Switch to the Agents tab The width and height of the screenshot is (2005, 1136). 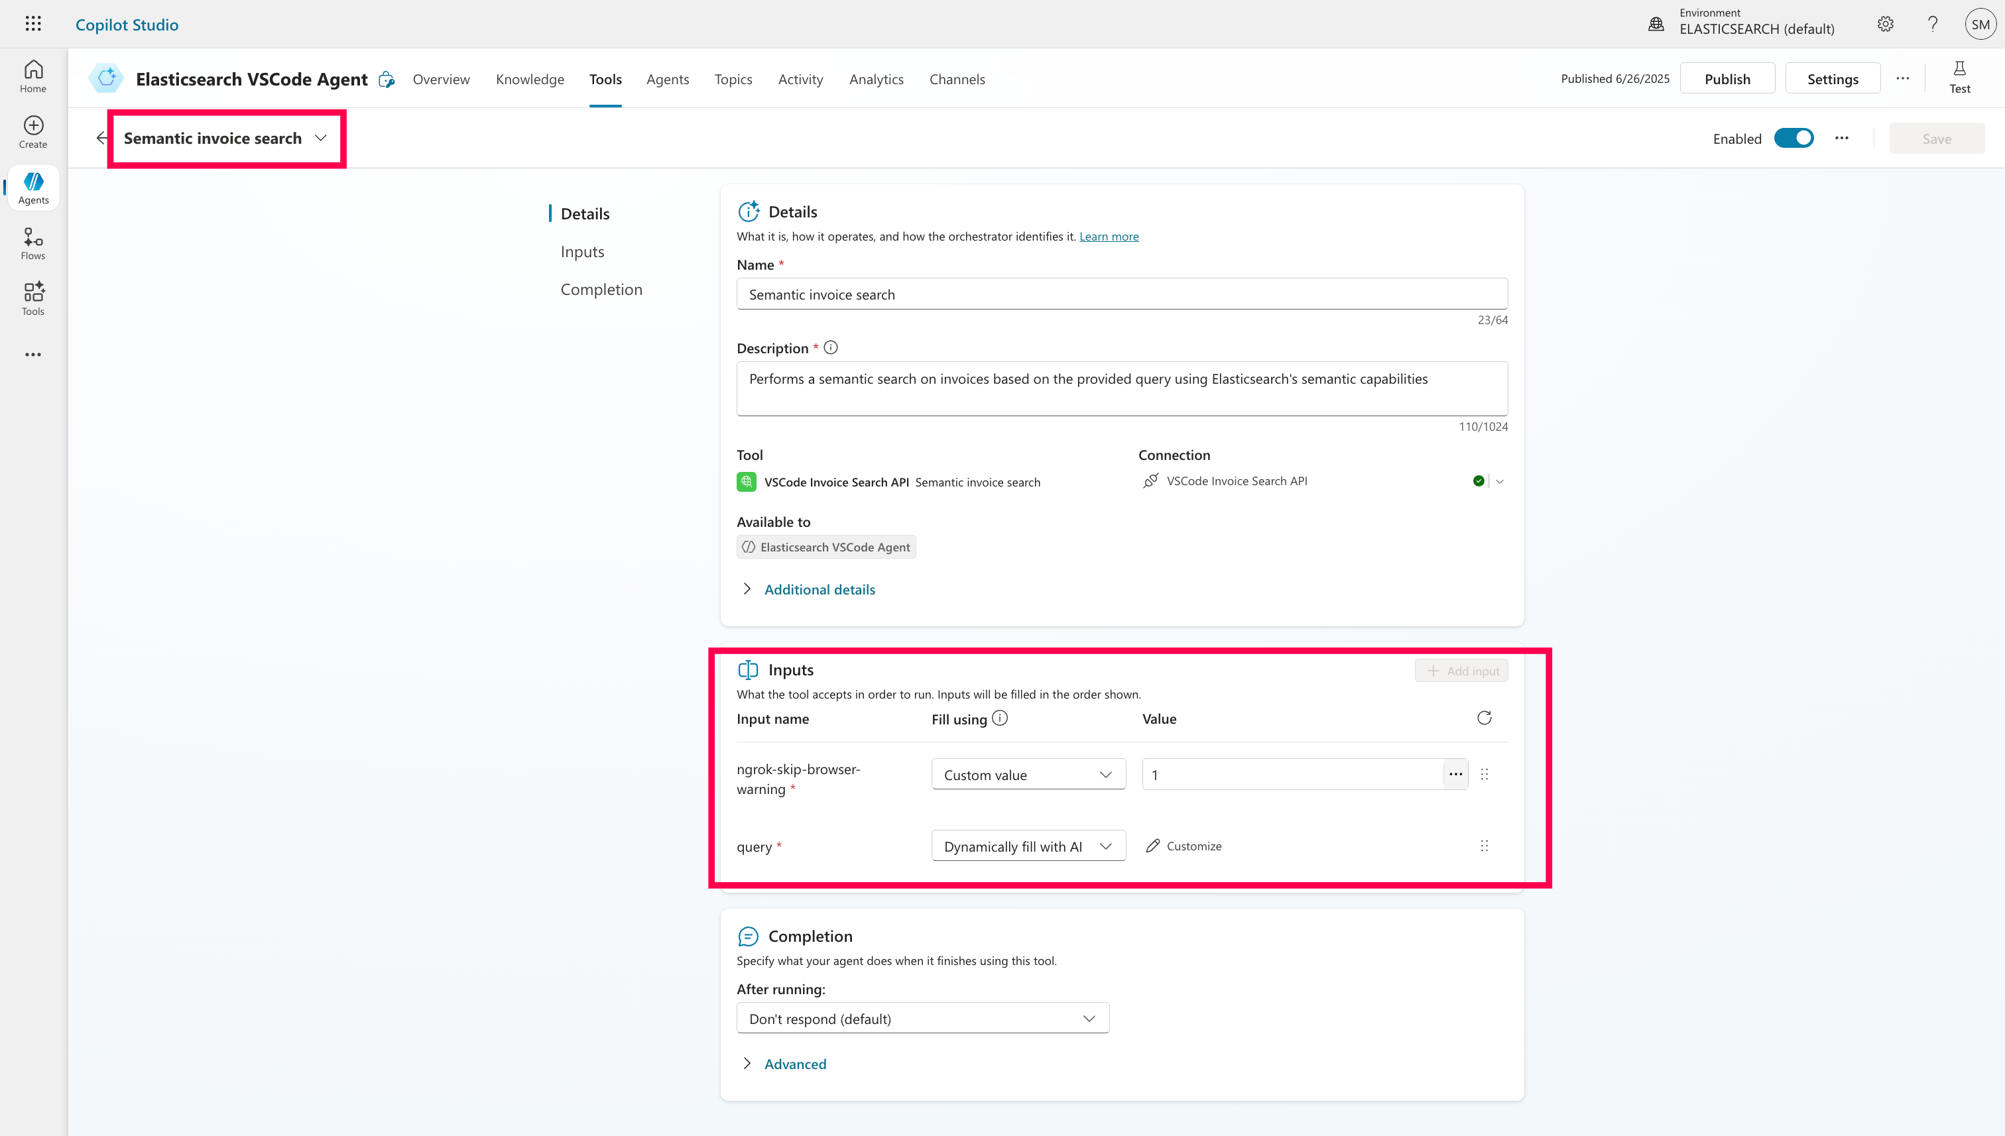(667, 79)
